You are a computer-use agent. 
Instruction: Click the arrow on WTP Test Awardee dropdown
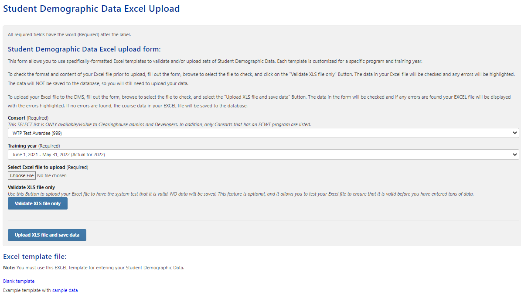pos(515,133)
